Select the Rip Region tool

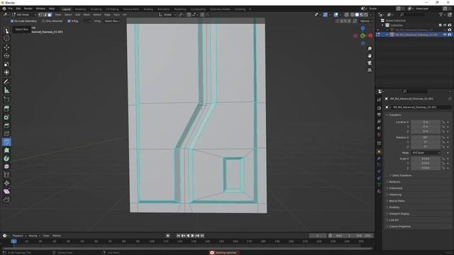[x=6, y=200]
